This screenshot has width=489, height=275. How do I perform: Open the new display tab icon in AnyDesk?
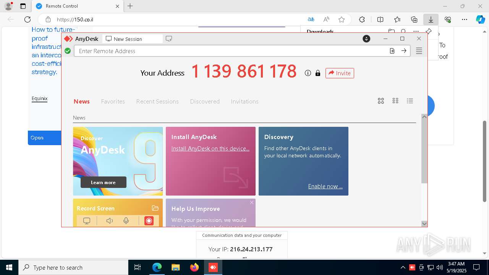click(x=169, y=39)
